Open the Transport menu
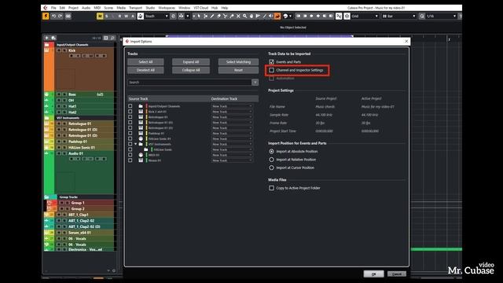Image resolution: width=503 pixels, height=283 pixels. 135,8
